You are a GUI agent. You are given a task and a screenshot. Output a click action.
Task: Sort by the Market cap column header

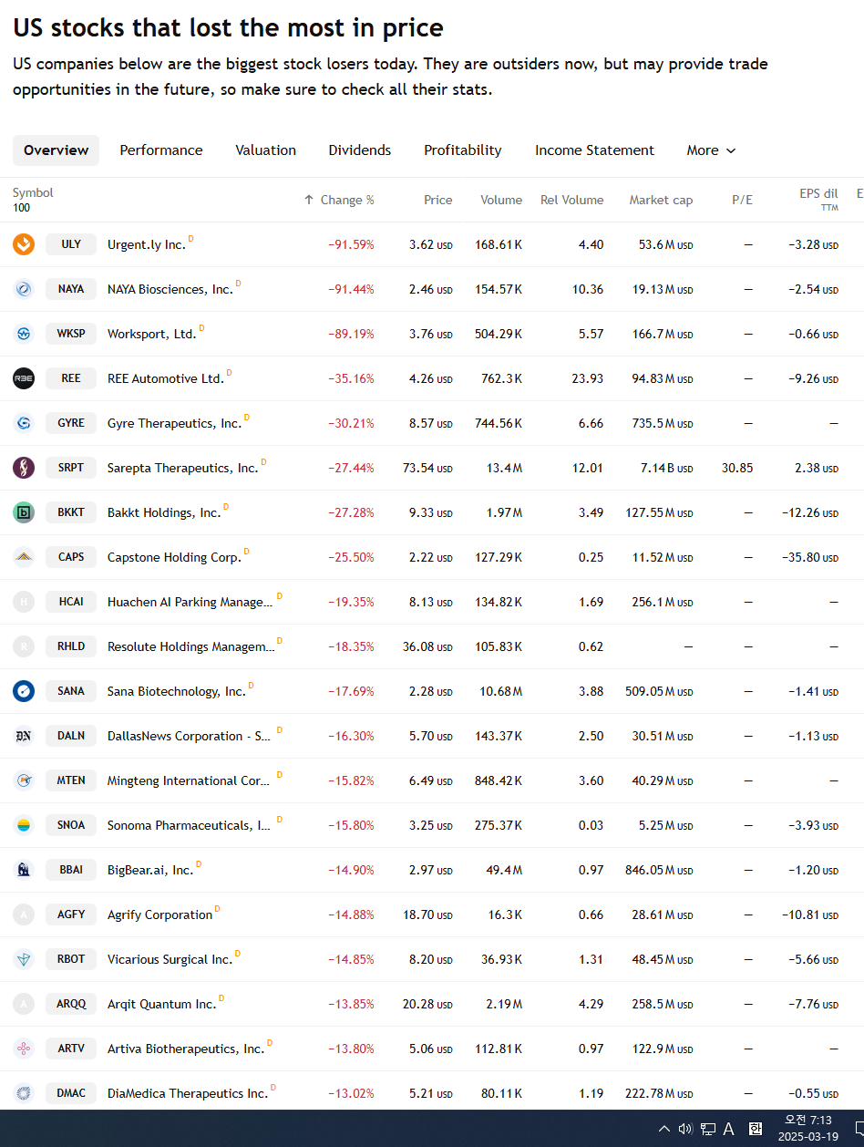661,200
